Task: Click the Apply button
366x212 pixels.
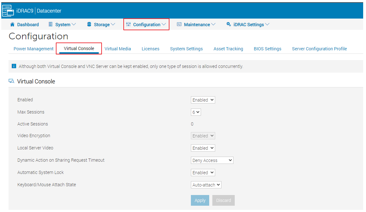Action: 200,200
